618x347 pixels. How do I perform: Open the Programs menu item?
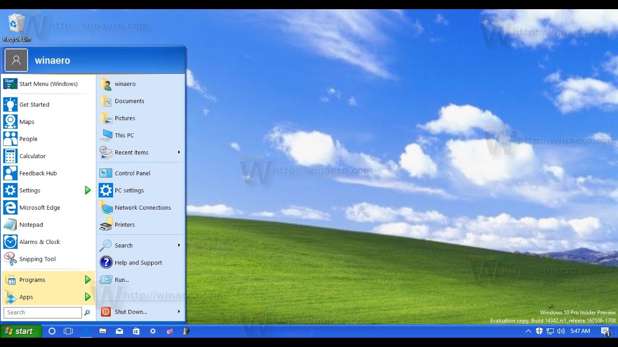(x=48, y=280)
